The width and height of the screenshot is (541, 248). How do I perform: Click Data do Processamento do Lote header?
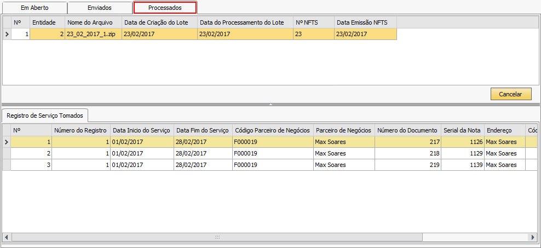pos(245,23)
